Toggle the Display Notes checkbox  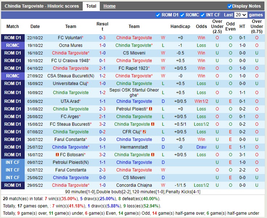click(x=230, y=6)
